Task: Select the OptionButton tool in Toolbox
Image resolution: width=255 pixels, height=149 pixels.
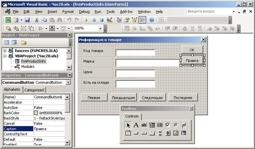Action: click(x=176, y=125)
